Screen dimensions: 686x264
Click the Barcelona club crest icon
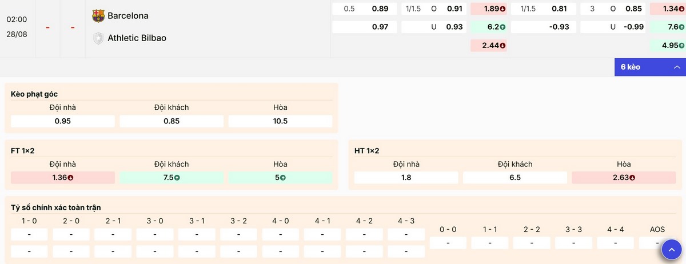tap(98, 16)
